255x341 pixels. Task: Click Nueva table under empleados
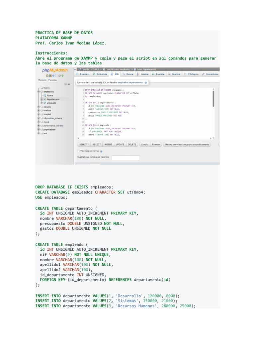pos(50,96)
